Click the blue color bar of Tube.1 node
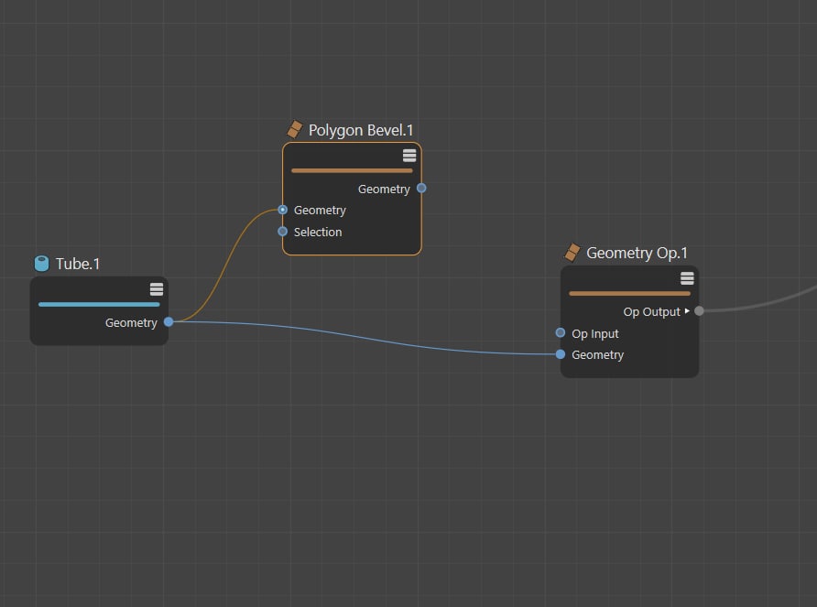Image resolution: width=817 pixels, height=607 pixels. 99,304
